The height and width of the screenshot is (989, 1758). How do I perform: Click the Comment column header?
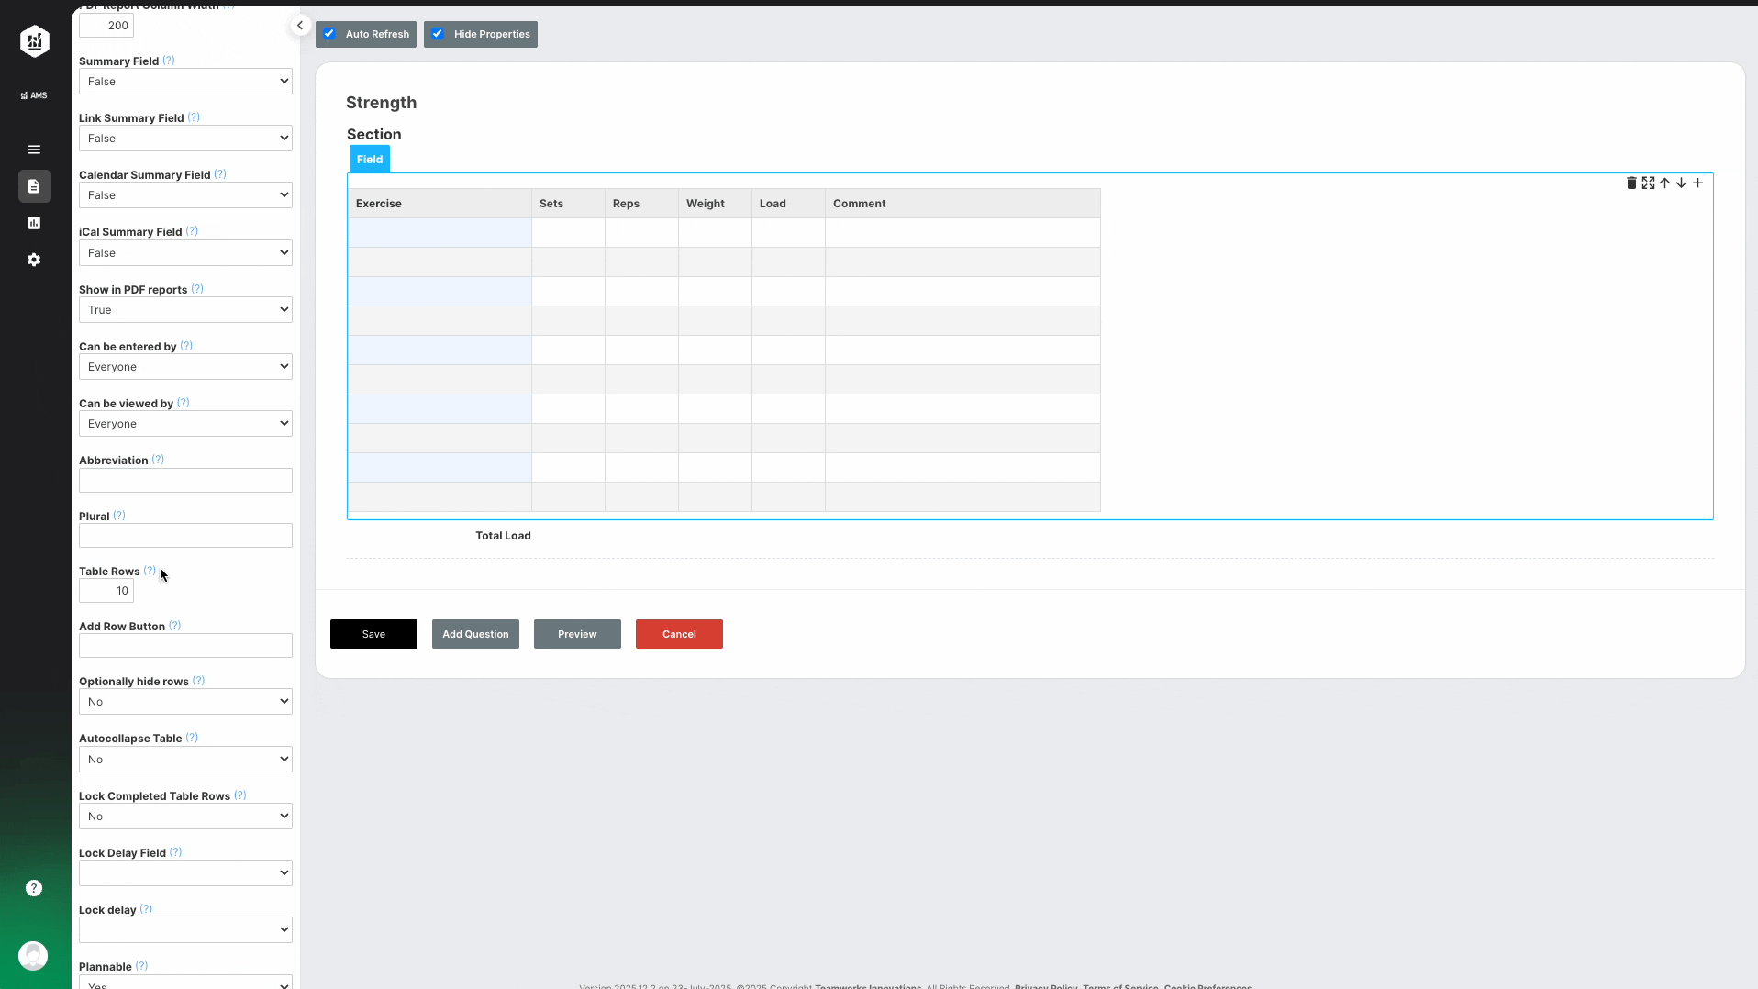click(x=962, y=204)
